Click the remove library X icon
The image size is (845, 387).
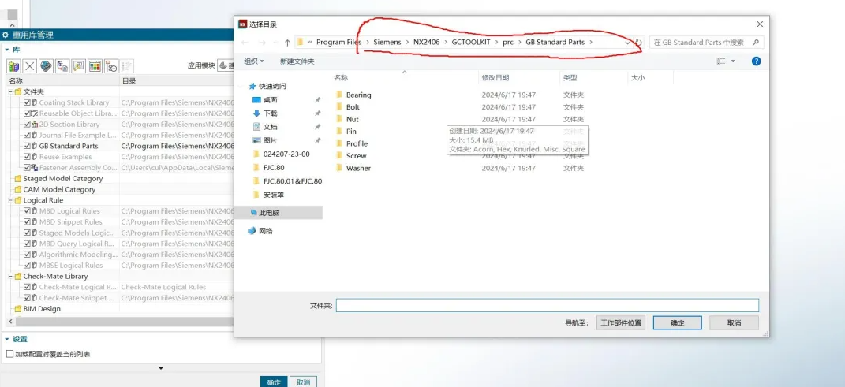pos(29,66)
